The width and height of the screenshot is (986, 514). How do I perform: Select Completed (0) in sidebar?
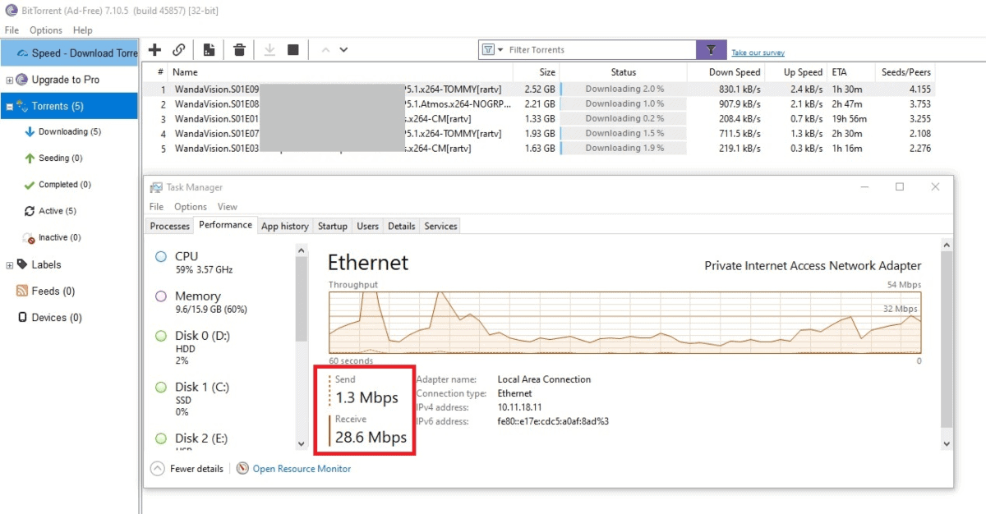(x=65, y=185)
